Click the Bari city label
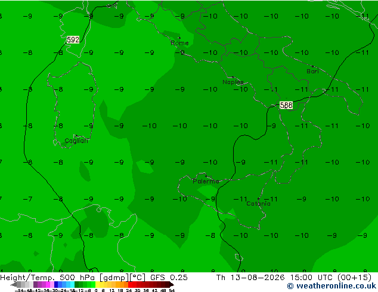This screenshot has height=292, width=378. tap(312, 72)
